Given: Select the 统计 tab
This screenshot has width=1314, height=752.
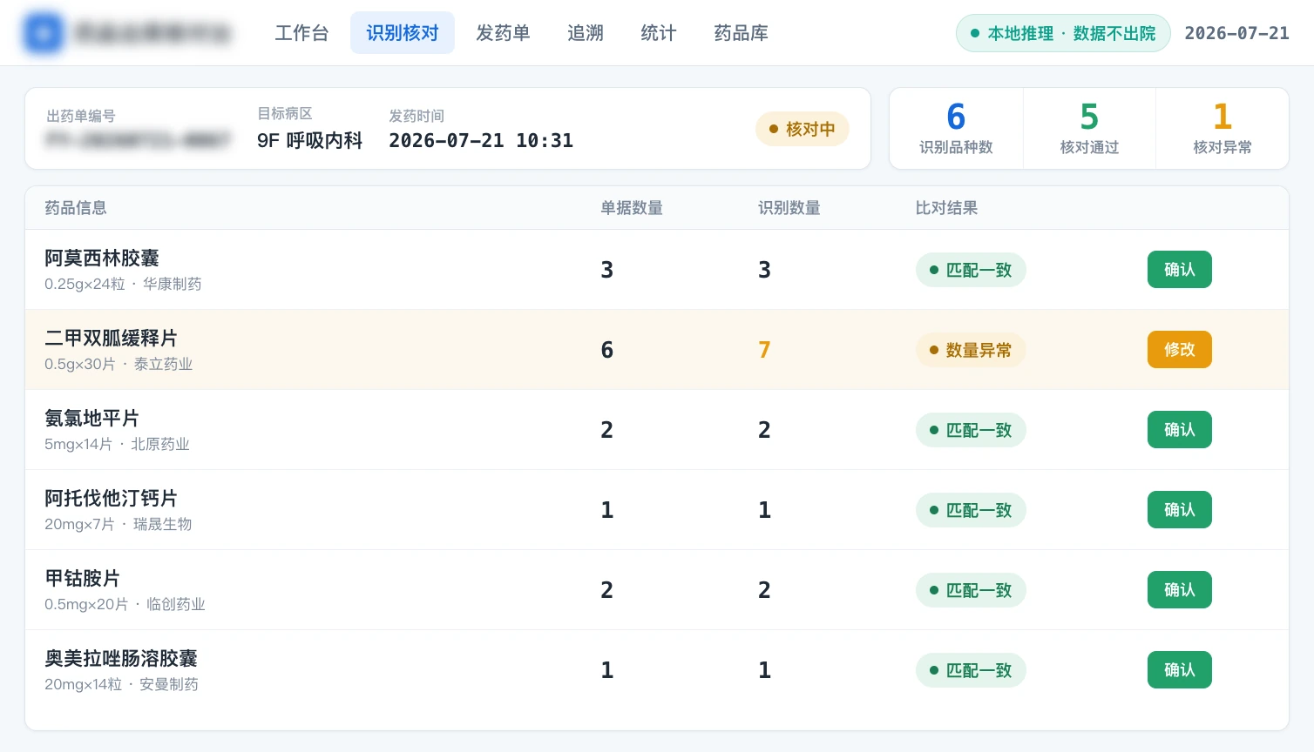Looking at the screenshot, I should tap(659, 33).
